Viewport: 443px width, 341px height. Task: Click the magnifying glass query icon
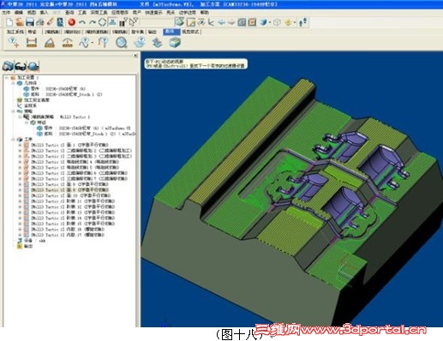[122, 43]
